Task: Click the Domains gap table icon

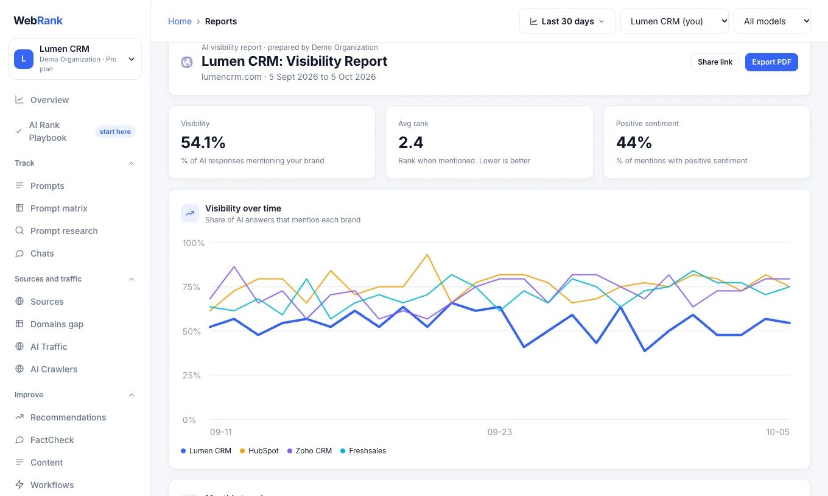Action: point(19,324)
